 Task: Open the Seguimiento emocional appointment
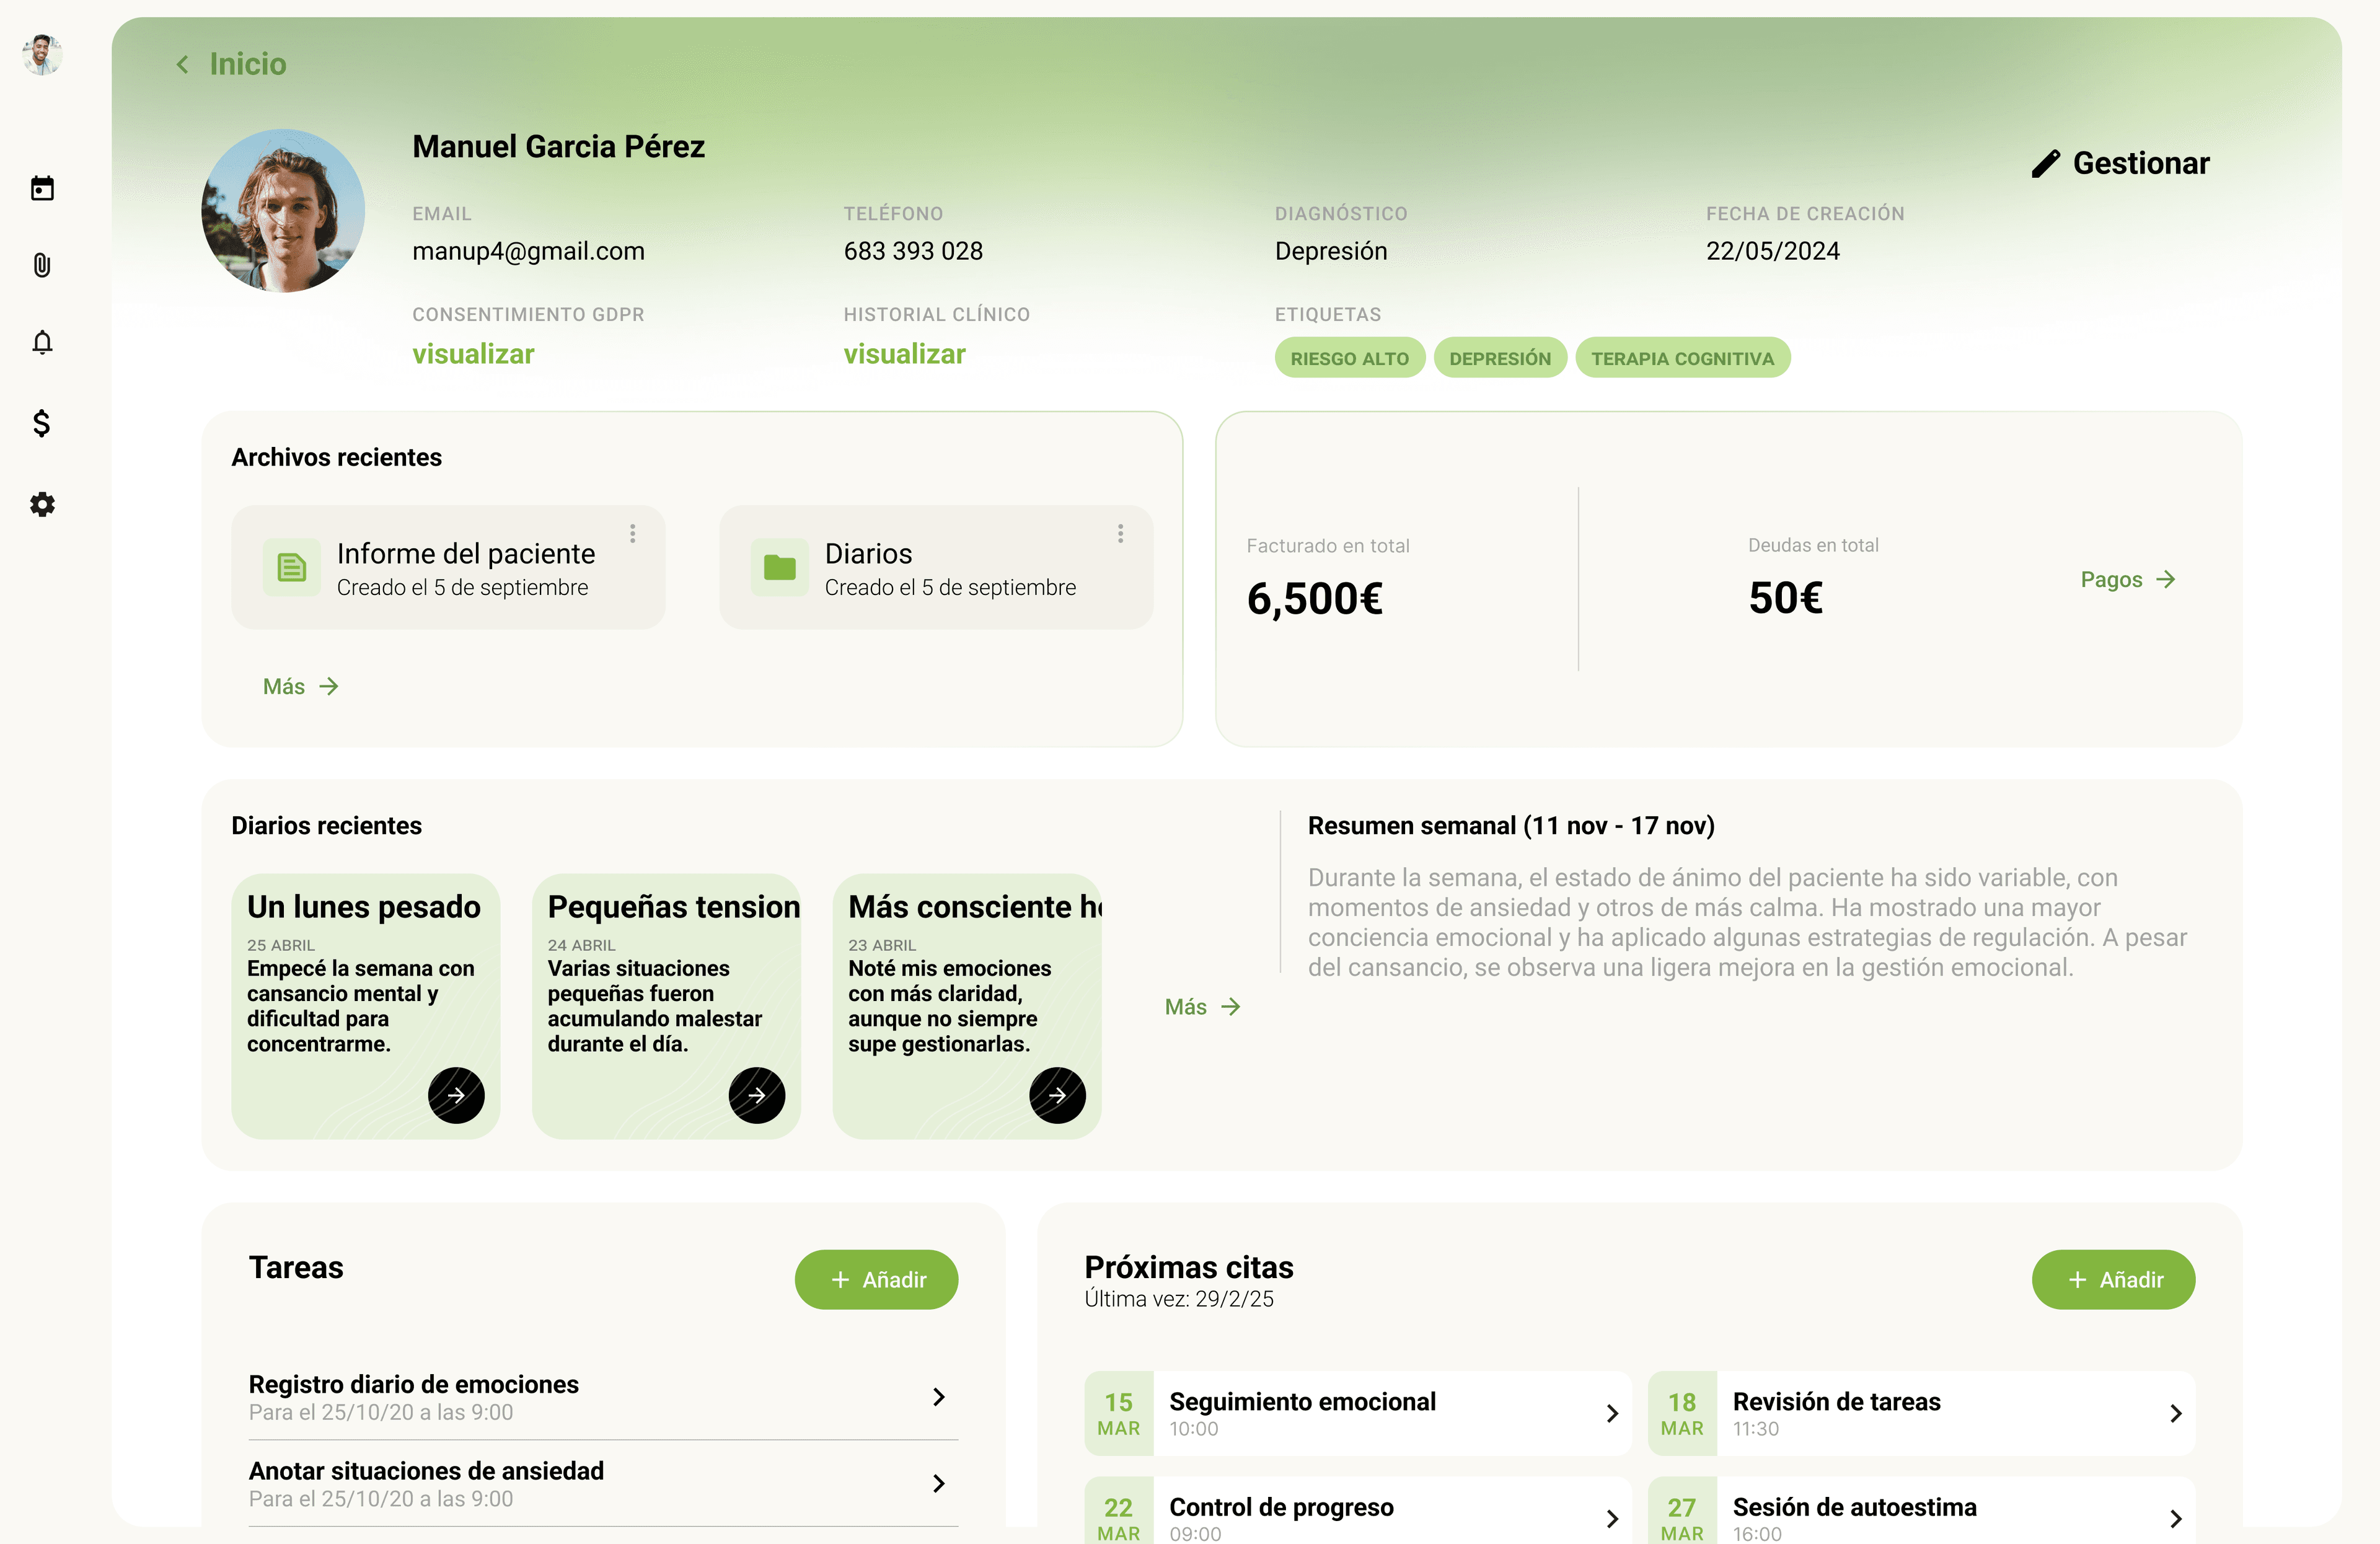click(1358, 1413)
